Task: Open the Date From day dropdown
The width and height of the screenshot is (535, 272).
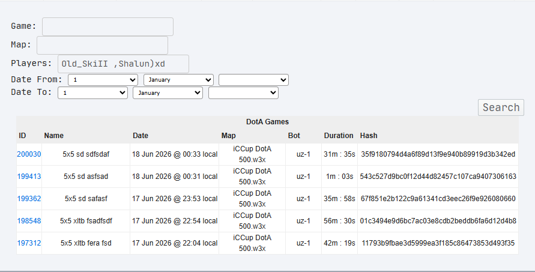Action: tap(103, 80)
